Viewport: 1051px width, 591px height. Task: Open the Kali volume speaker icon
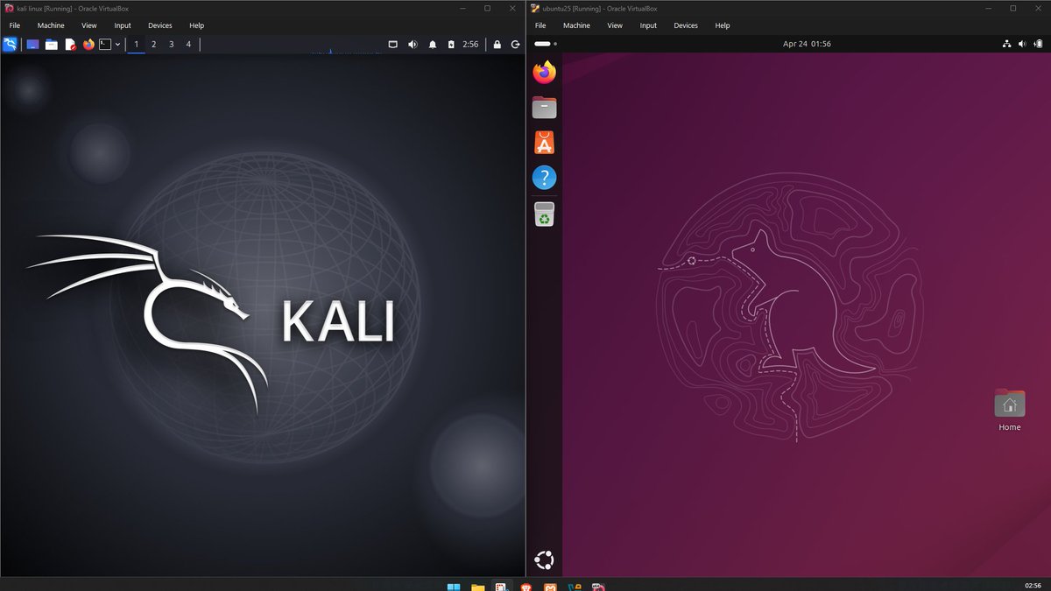click(413, 44)
